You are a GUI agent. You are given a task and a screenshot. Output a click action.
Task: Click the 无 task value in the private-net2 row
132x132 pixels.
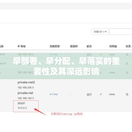point(127,94)
